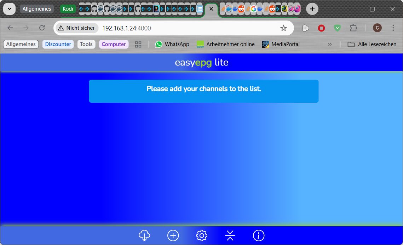Open the profile avatar labeled C

click(377, 28)
